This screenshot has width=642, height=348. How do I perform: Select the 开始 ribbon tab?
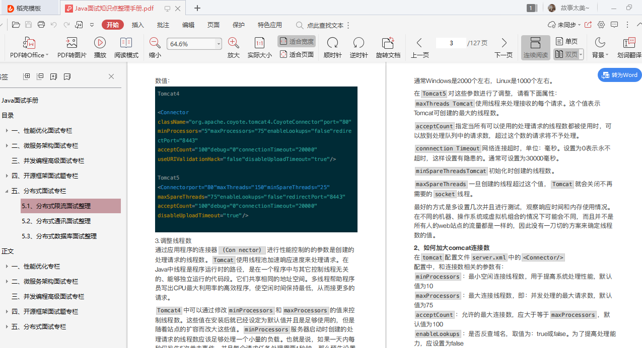click(x=113, y=25)
